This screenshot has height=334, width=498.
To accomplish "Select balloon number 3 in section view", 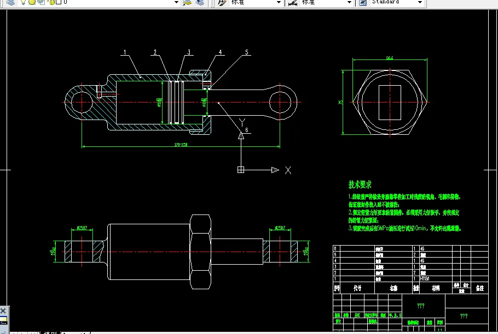I will (x=189, y=52).
